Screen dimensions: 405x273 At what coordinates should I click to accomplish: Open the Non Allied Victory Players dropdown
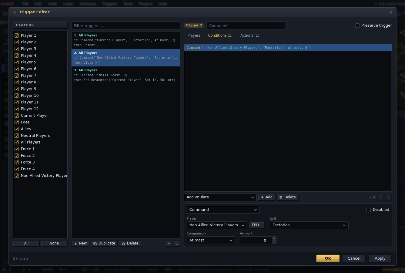tap(217, 225)
